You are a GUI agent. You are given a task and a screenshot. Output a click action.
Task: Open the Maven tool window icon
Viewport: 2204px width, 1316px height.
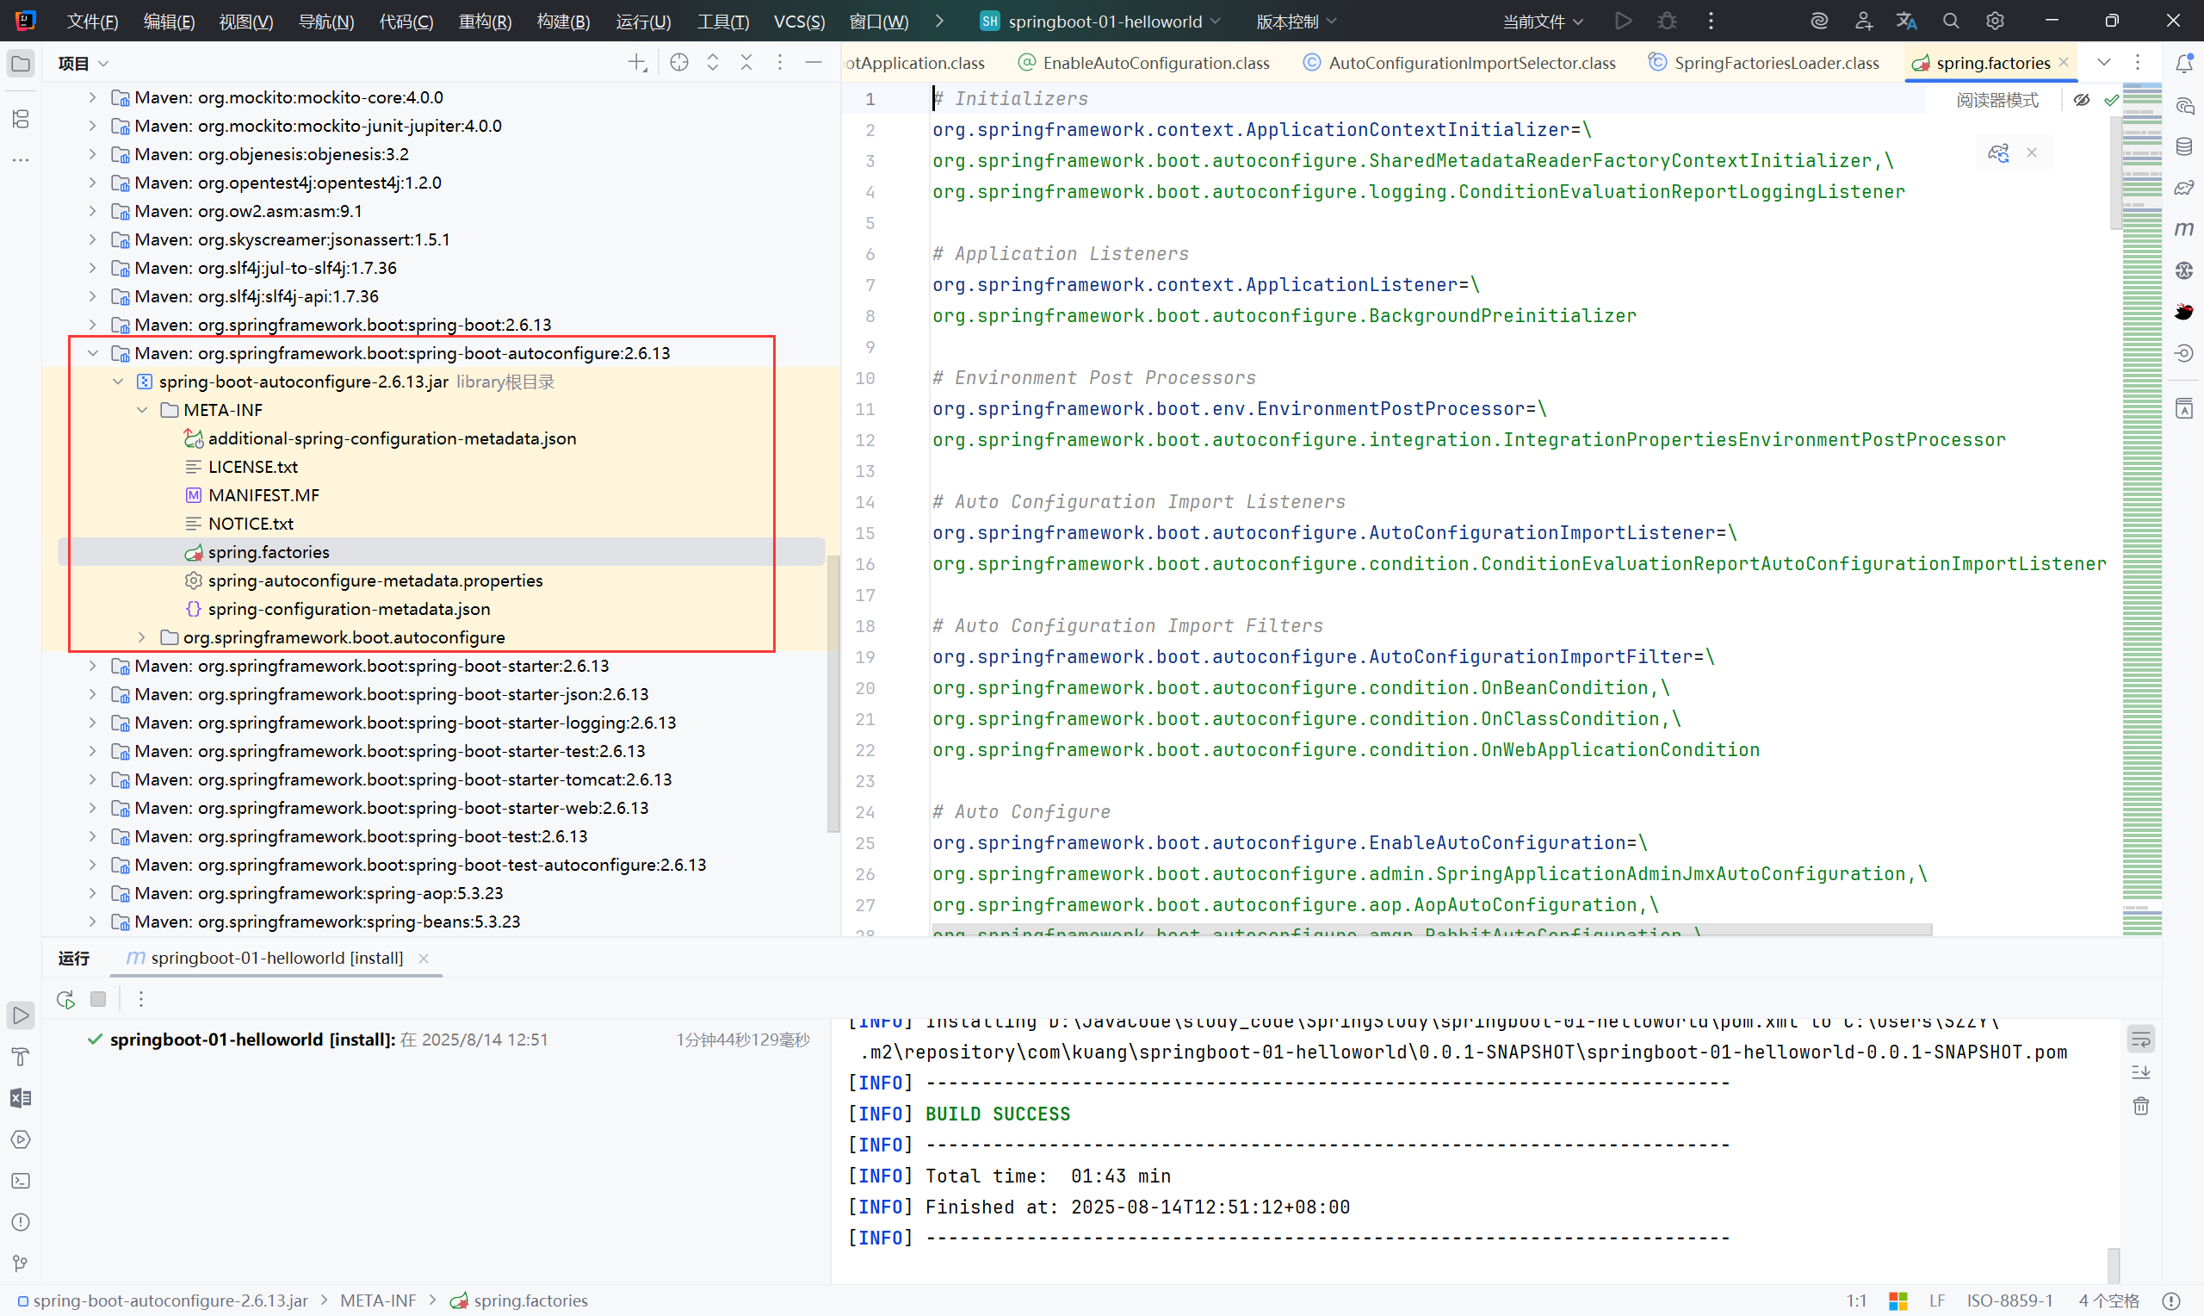[x=2183, y=229]
